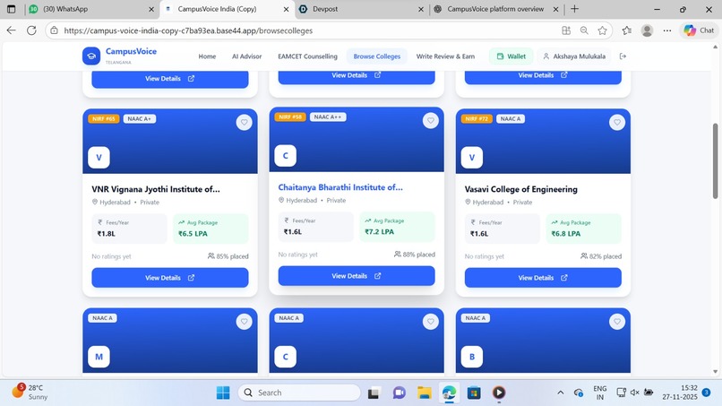Screen dimensions: 722x406
Task: Open Microsoft Store from the taskbar
Action: (x=474, y=393)
